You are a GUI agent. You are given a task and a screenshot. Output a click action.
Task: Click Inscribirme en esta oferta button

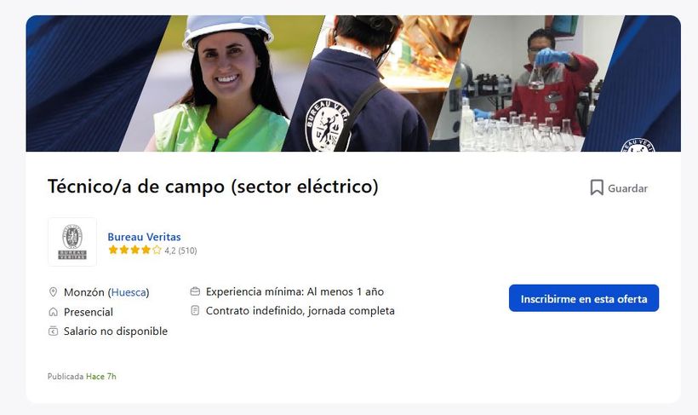coord(584,298)
